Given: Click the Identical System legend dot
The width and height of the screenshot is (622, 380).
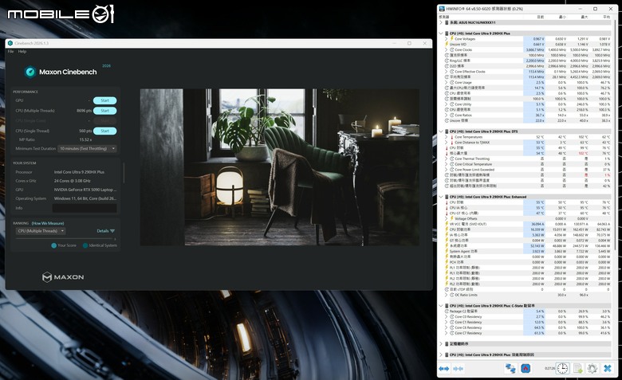Looking at the screenshot, I should pyautogui.click(x=85, y=245).
